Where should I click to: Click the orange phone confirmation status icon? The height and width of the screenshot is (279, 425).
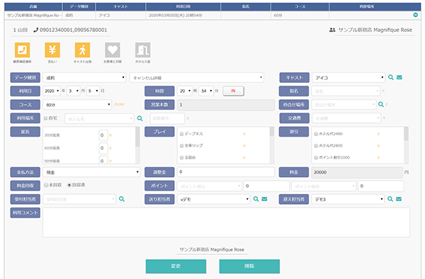[x=22, y=50]
